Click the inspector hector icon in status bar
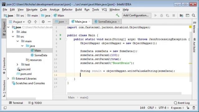The height and width of the screenshot is (112, 199). [194, 108]
